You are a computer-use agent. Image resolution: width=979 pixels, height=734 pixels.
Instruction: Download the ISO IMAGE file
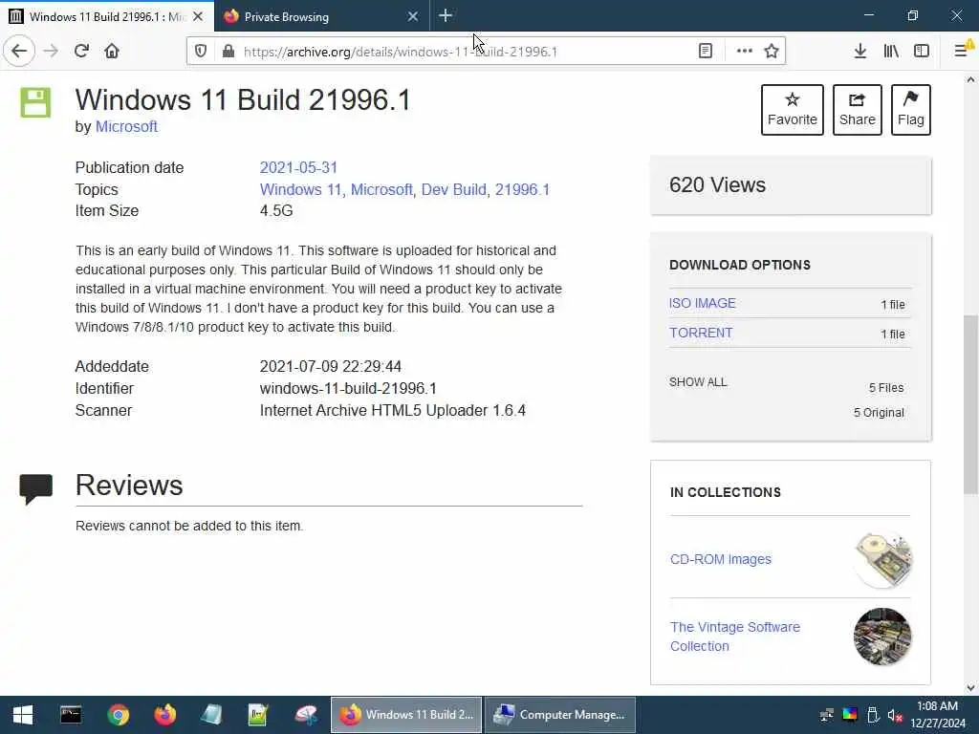(703, 303)
